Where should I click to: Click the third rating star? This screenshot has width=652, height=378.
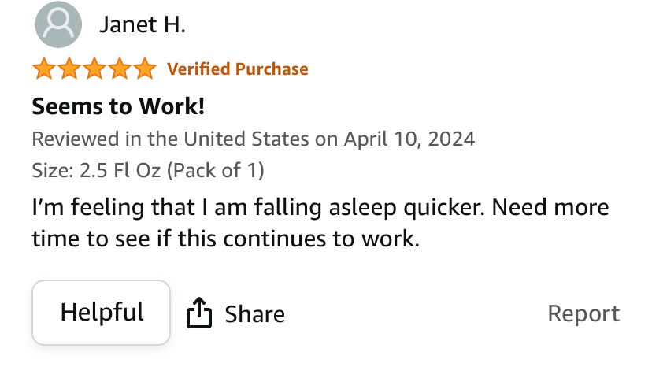[94, 69]
